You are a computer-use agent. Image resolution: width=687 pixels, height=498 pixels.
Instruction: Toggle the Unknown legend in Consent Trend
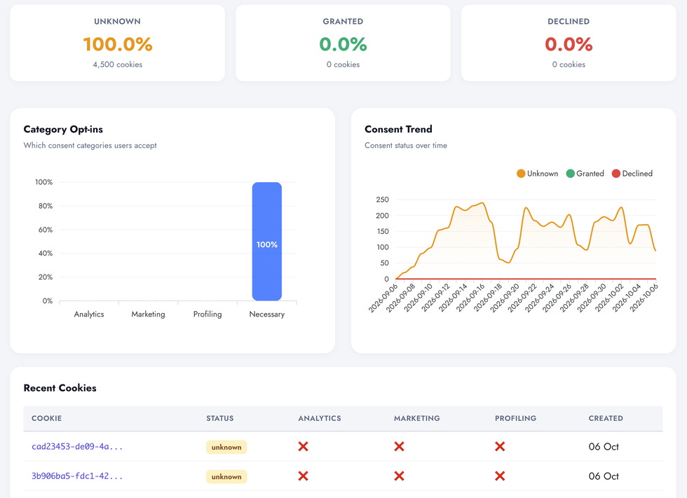[x=537, y=174]
